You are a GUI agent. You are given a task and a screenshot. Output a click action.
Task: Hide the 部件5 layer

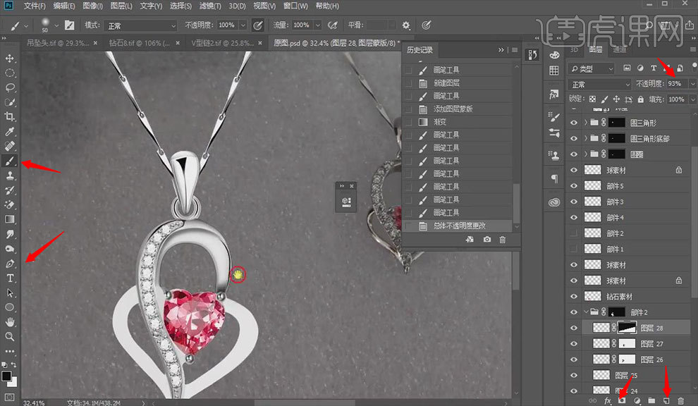point(574,186)
